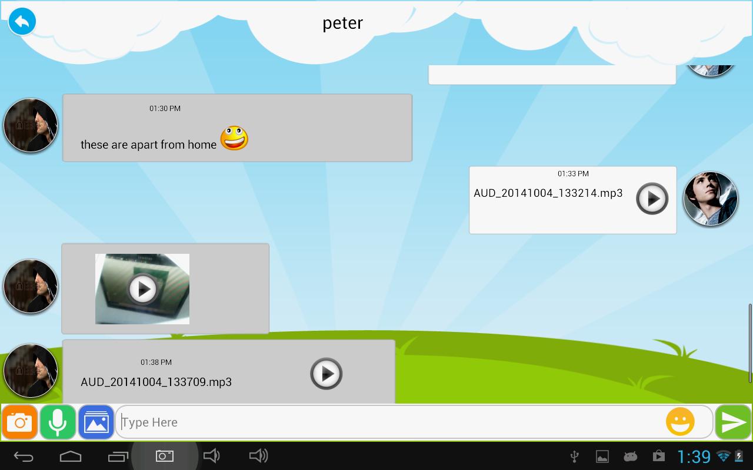This screenshot has height=470, width=753.
Task: Play AUD_20141004_133709.mp3 audio message
Action: click(x=326, y=374)
